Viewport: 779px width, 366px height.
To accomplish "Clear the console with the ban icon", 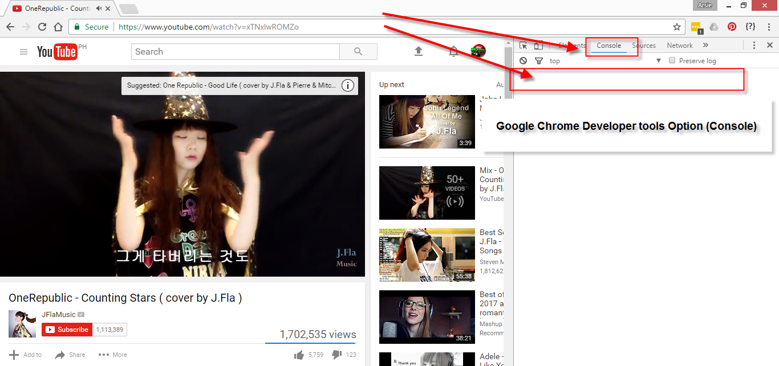I will pos(523,60).
